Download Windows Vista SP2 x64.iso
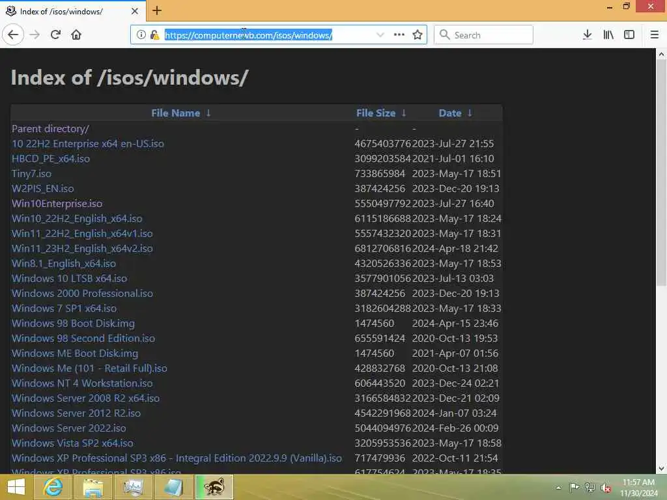The height and width of the screenshot is (500, 667). [x=72, y=443]
